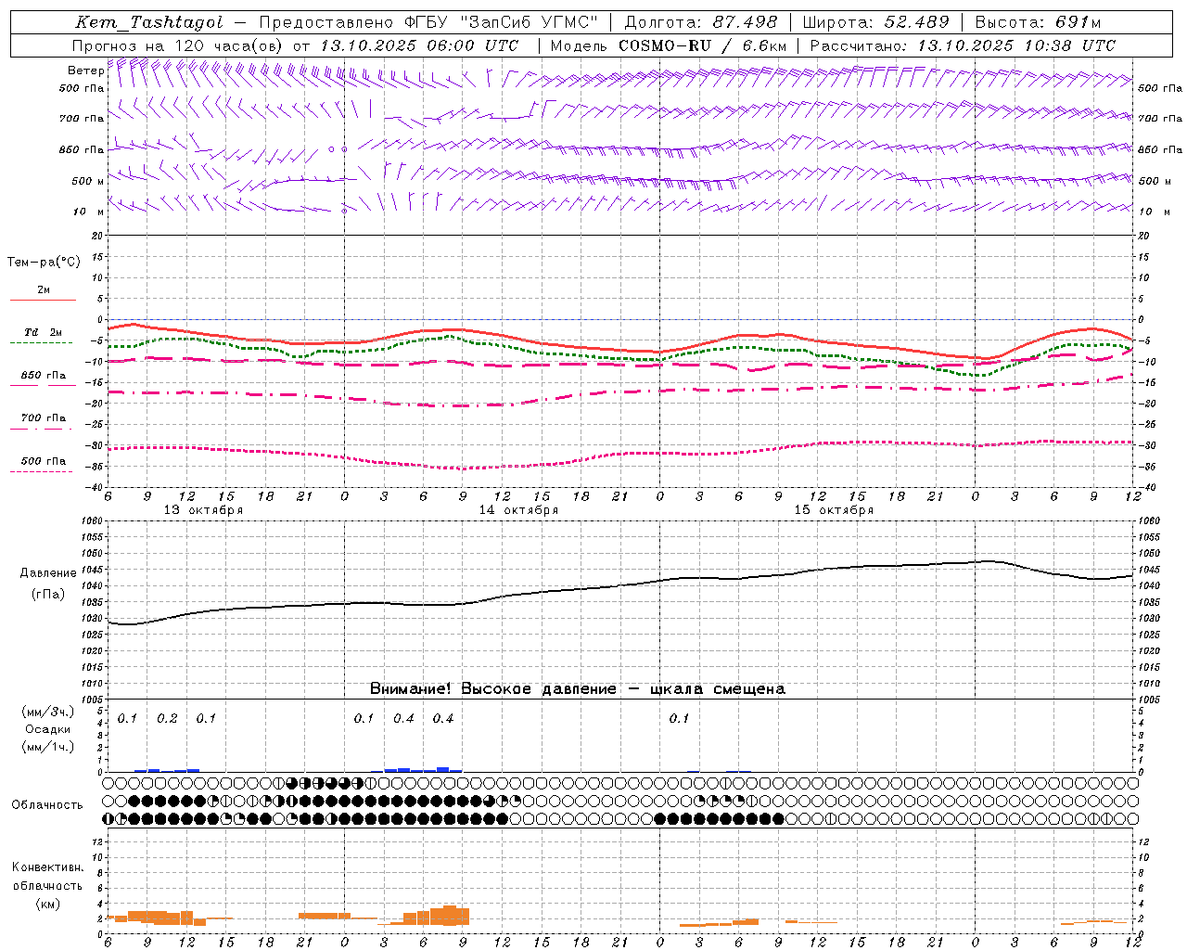Click the (км) unit label

point(48,904)
